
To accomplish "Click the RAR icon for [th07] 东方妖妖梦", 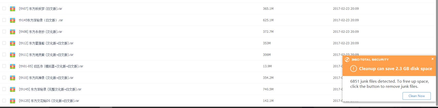I will tap(13, 9).
